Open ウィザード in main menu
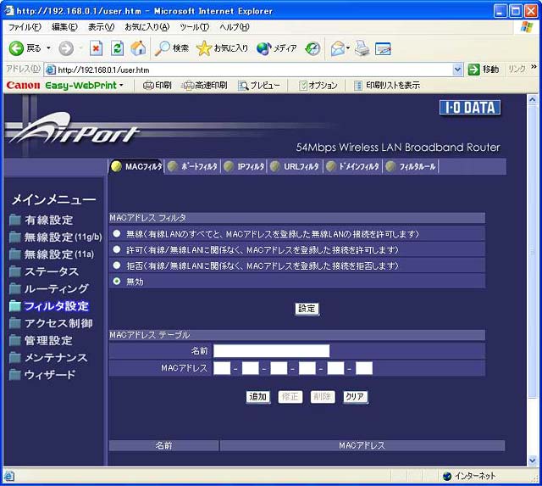542x486 pixels. click(42, 375)
